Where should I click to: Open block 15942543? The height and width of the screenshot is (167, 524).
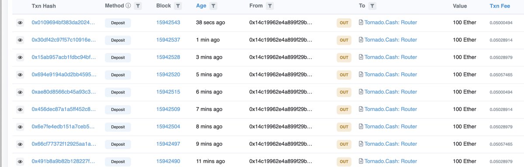tap(168, 23)
